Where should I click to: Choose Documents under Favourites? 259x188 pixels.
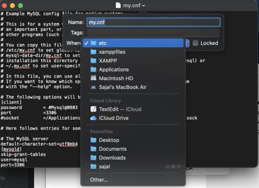tap(133, 149)
